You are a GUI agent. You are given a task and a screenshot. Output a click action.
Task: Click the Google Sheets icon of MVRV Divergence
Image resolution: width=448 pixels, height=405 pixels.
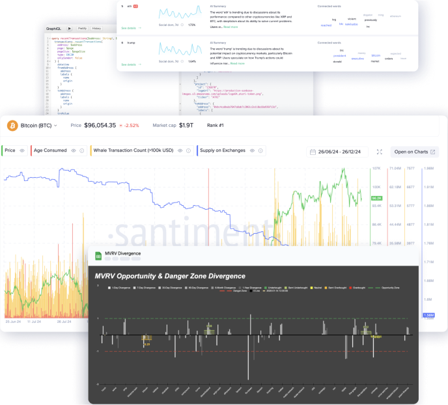[98, 256]
